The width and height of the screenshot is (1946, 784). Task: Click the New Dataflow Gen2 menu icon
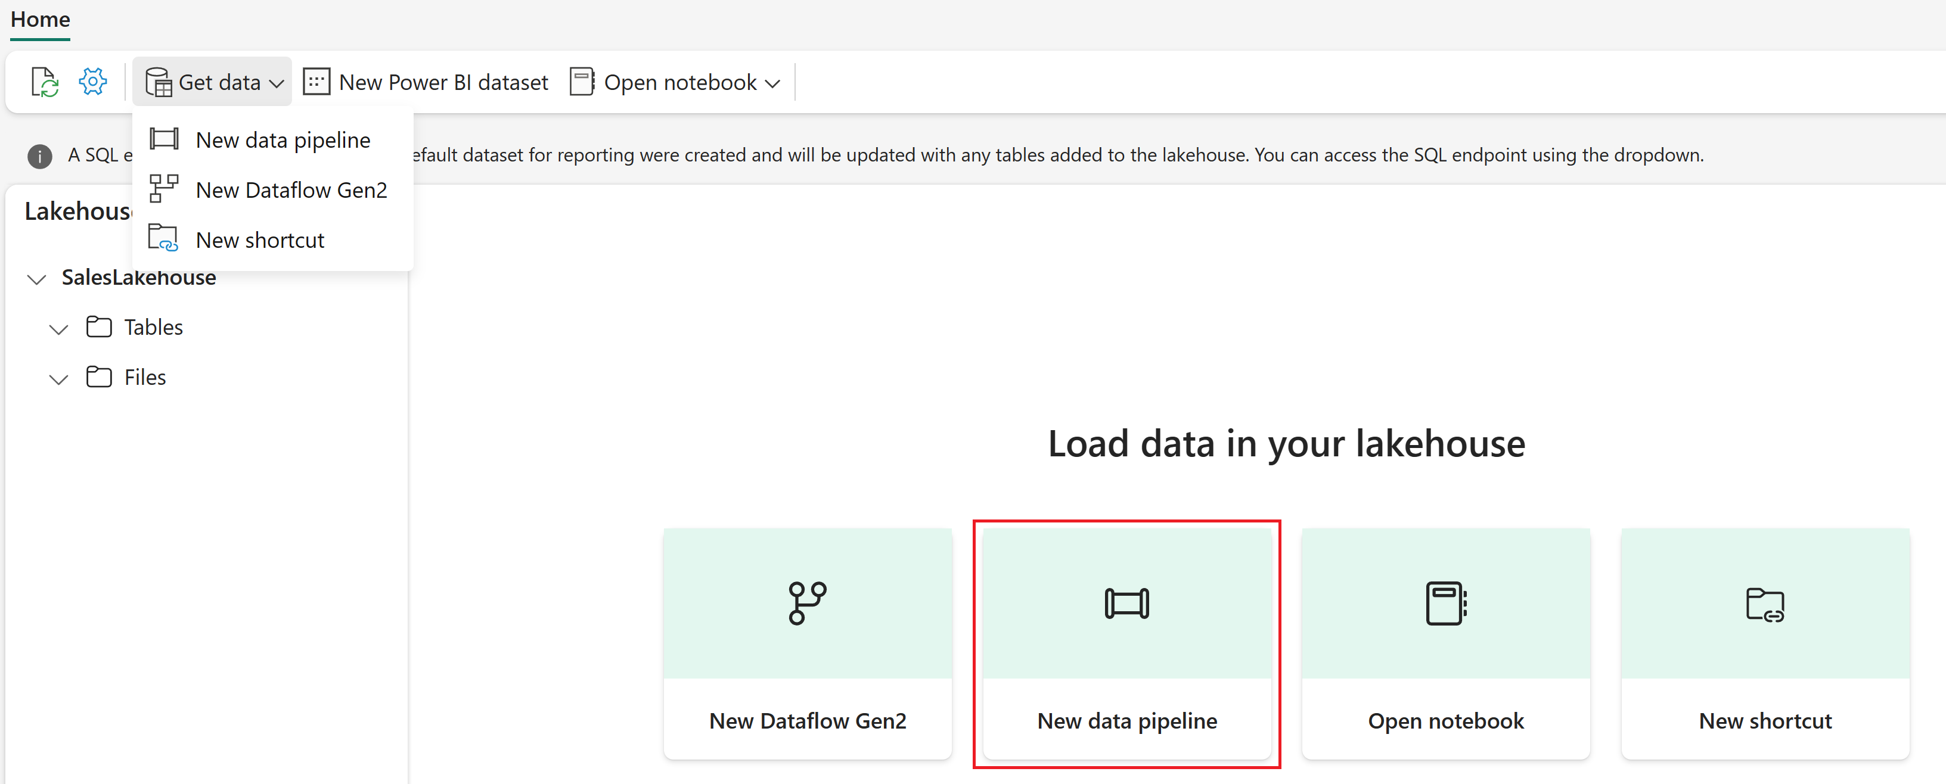click(x=163, y=190)
